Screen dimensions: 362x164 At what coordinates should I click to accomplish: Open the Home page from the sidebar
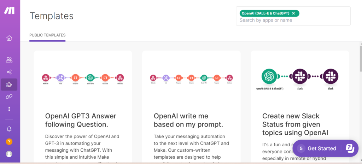pos(9,38)
